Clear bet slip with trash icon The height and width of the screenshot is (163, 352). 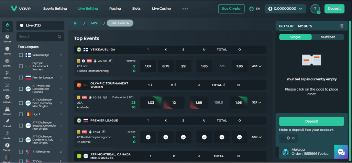tap(342, 26)
